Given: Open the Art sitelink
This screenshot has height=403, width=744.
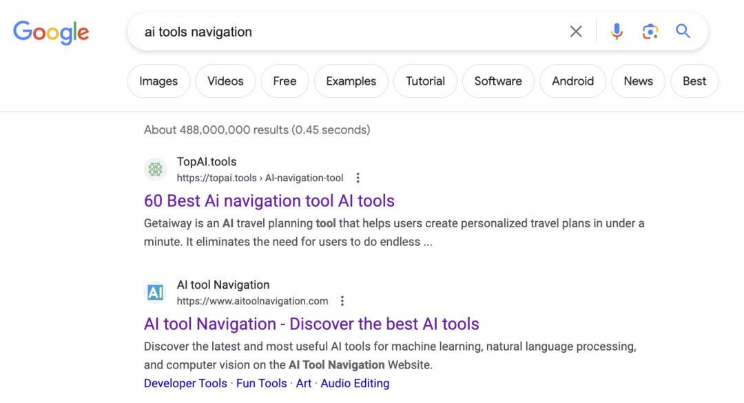Looking at the screenshot, I should (304, 383).
